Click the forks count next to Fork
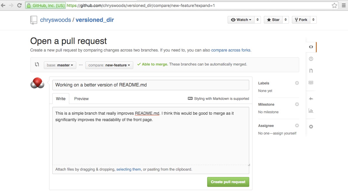The width and height of the screenshot is (348, 193). (x=314, y=20)
